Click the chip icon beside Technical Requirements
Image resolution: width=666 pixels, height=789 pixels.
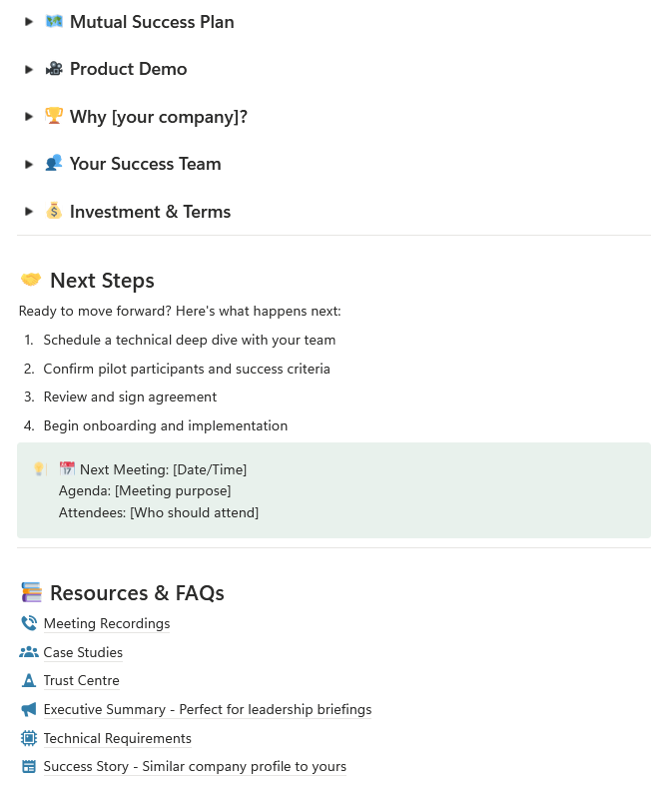click(29, 738)
